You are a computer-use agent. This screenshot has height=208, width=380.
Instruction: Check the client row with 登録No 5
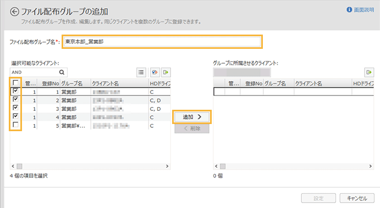click(x=15, y=125)
